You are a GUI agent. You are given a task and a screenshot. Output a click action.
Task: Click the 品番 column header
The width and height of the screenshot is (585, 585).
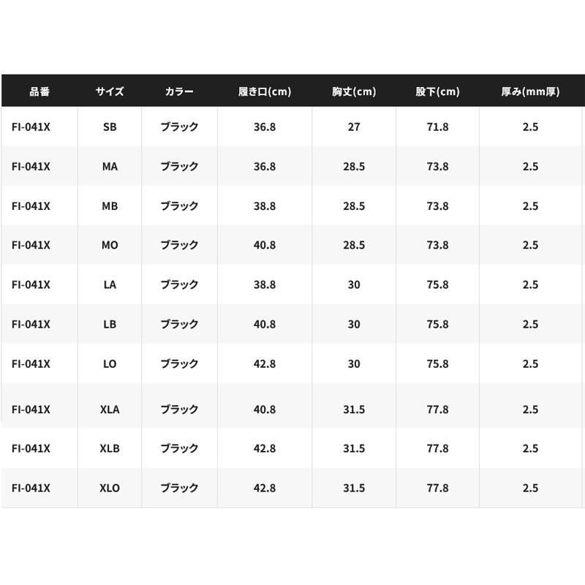click(x=39, y=91)
